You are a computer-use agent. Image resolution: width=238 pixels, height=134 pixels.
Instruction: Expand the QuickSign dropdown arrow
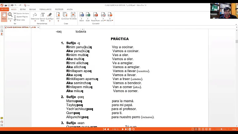click(50, 21)
